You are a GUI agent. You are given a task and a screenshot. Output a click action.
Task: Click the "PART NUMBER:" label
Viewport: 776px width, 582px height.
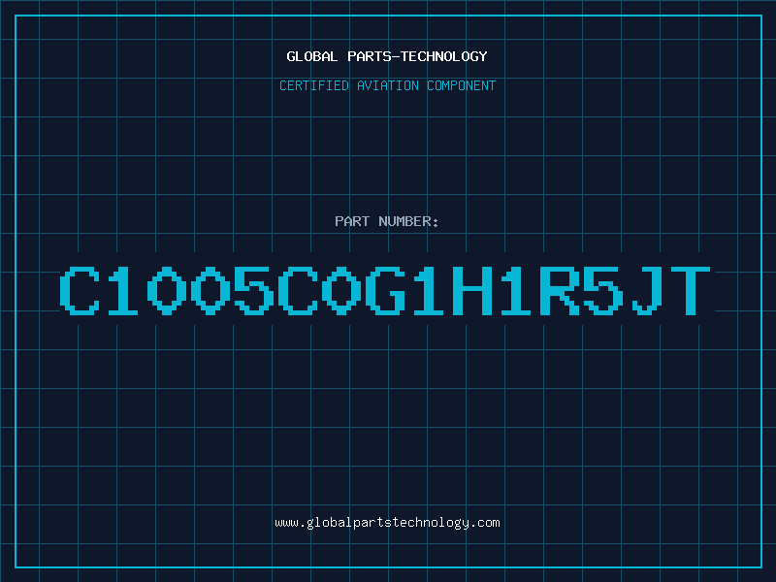[x=386, y=221]
